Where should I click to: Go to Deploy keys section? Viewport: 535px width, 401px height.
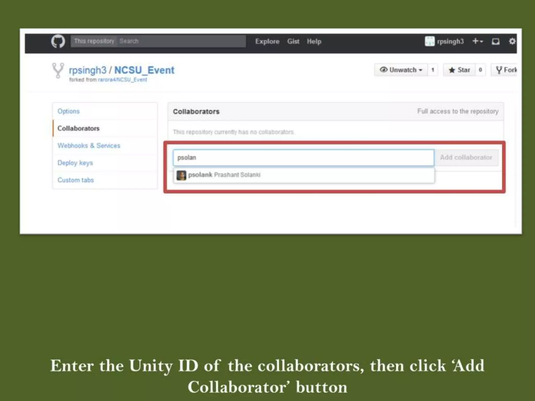coord(75,163)
